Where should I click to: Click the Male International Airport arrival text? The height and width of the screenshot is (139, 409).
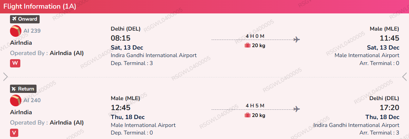[x=367, y=55]
